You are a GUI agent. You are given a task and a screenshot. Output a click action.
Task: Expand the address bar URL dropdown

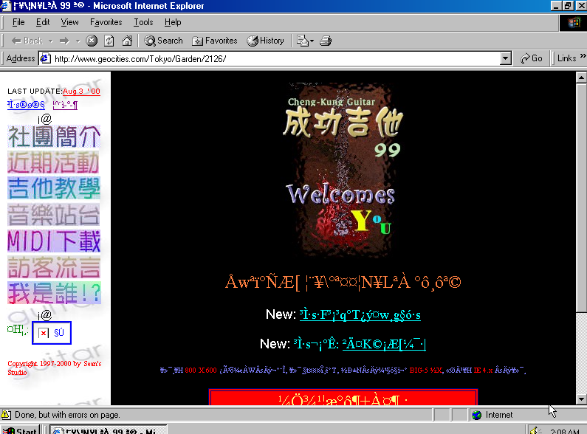tap(506, 58)
